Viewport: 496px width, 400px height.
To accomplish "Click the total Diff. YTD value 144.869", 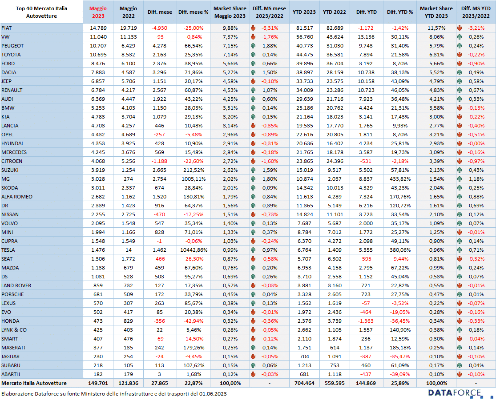I will point(366,383).
